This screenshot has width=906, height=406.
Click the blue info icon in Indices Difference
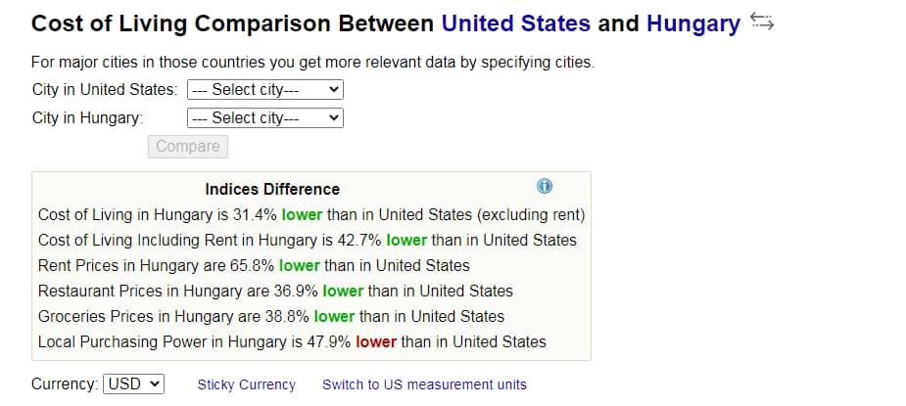click(545, 186)
